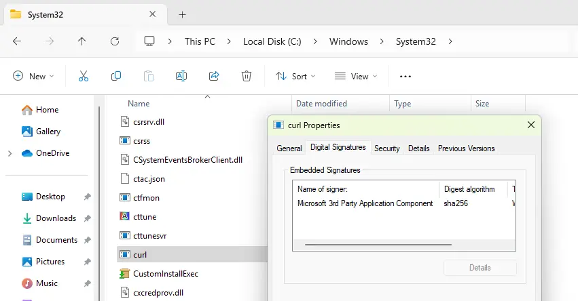Click Windows in address bar
Image resolution: width=578 pixels, height=301 pixels.
coord(348,41)
